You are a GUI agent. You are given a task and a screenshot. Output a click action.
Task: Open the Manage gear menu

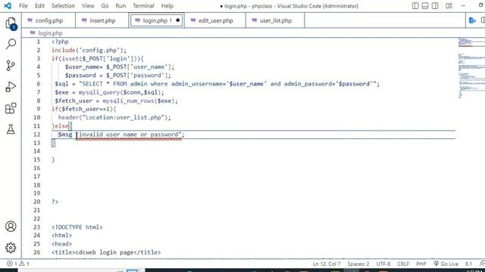[11, 248]
